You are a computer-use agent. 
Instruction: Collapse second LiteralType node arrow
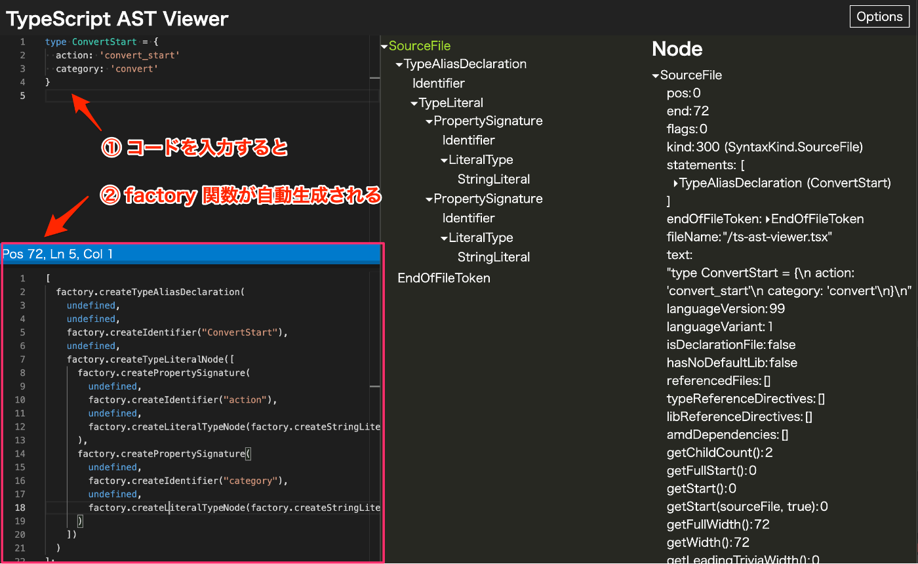click(x=445, y=238)
